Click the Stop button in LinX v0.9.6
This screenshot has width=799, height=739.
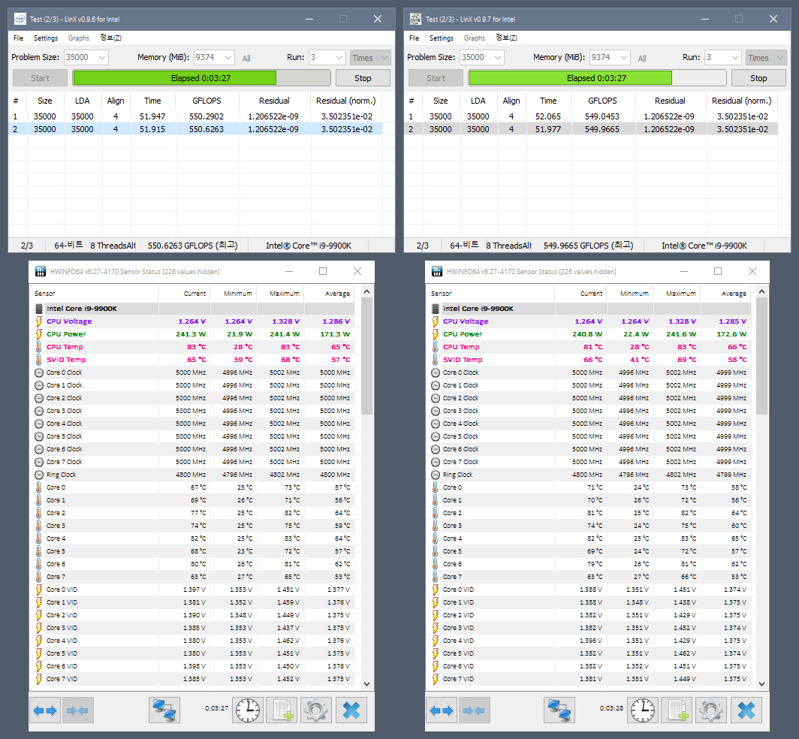[363, 78]
